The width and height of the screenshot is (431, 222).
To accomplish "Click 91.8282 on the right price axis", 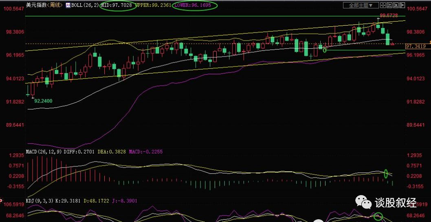I will [415, 102].
